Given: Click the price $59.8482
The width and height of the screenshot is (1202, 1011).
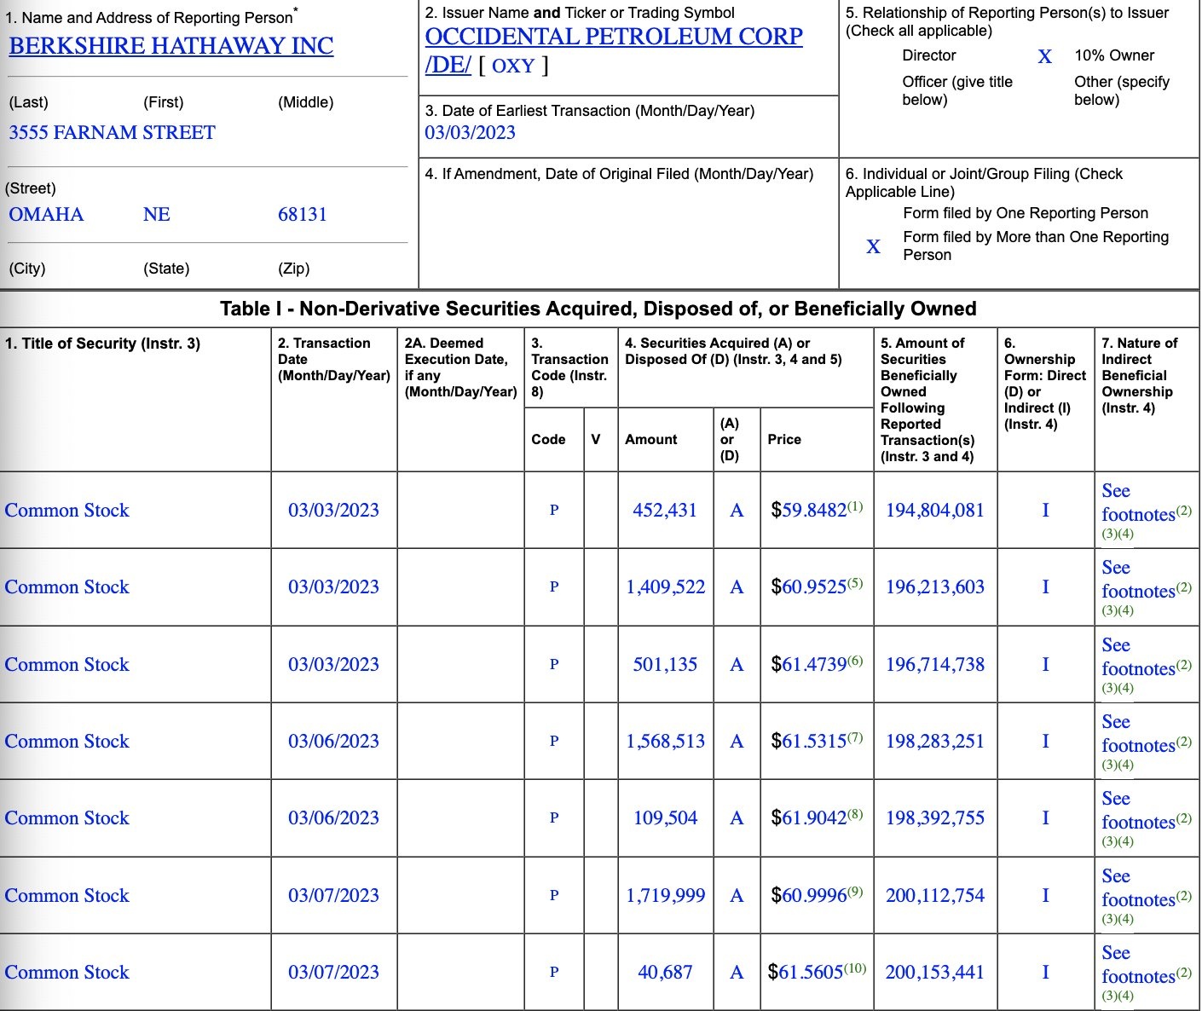Looking at the screenshot, I should pos(809,511).
